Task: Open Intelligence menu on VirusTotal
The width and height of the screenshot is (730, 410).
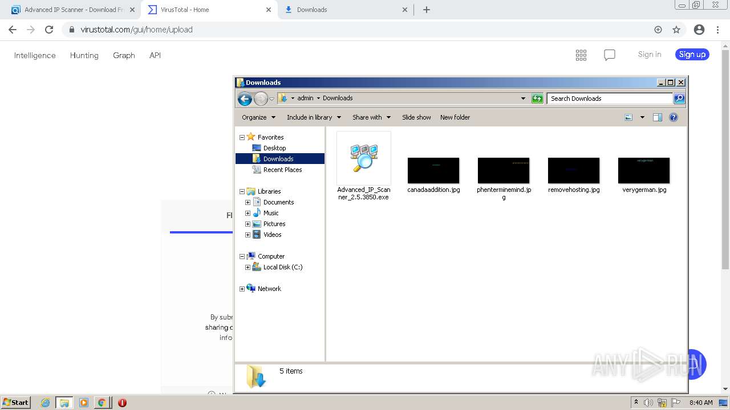Action: pyautogui.click(x=35, y=55)
